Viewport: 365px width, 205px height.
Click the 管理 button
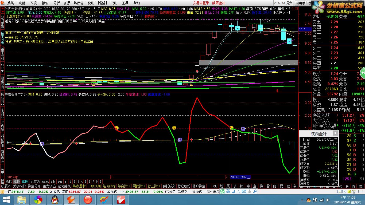click(25, 182)
